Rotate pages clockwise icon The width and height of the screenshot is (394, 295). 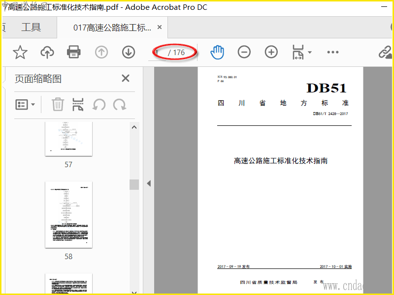[x=120, y=104]
